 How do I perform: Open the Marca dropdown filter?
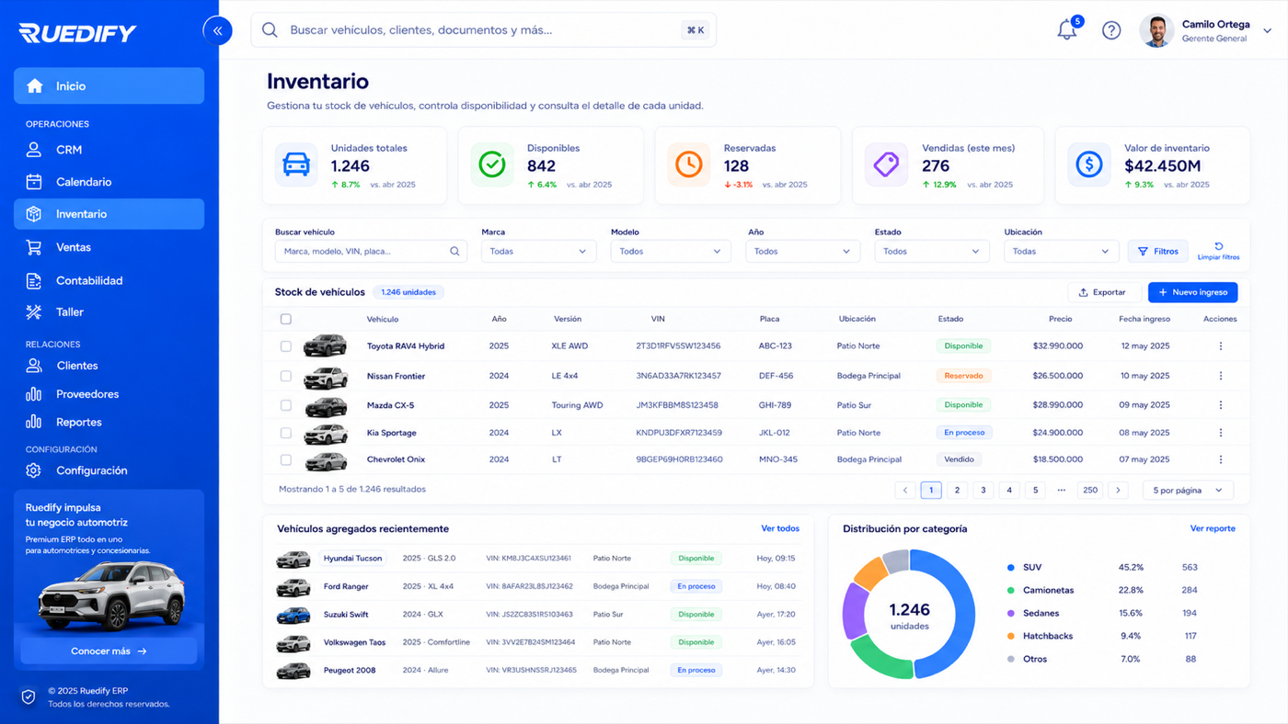pos(538,251)
